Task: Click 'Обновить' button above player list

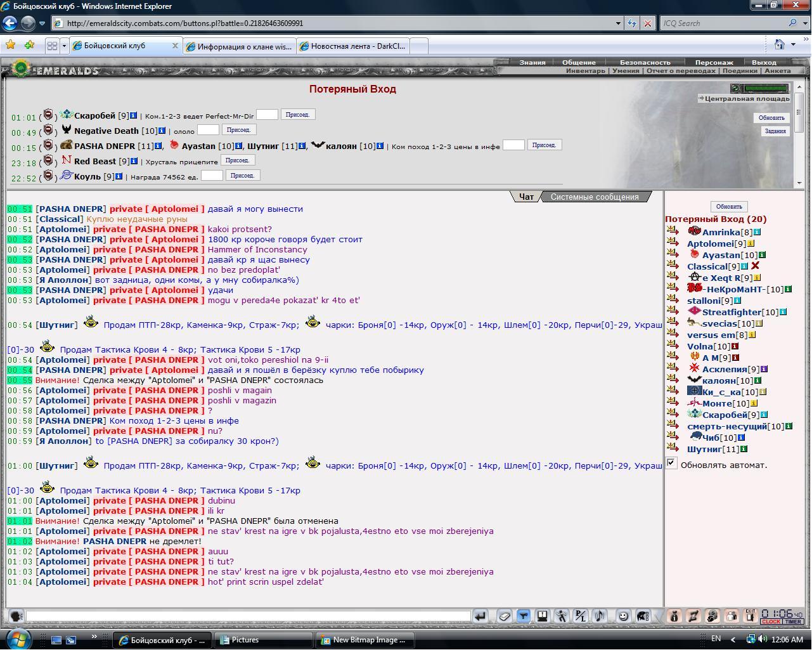Action: (728, 207)
